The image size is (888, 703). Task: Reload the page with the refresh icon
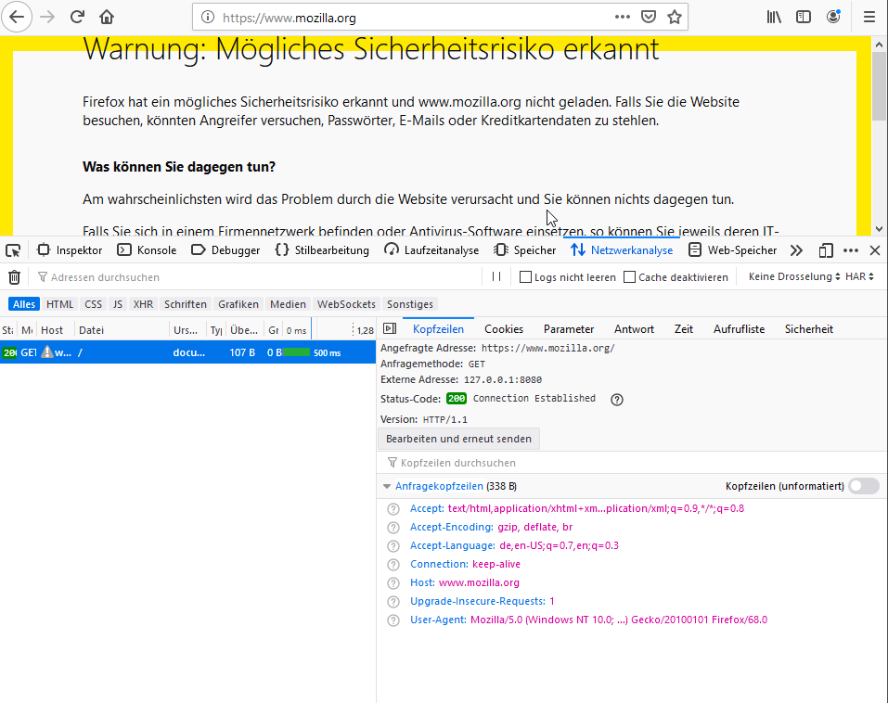click(x=77, y=17)
